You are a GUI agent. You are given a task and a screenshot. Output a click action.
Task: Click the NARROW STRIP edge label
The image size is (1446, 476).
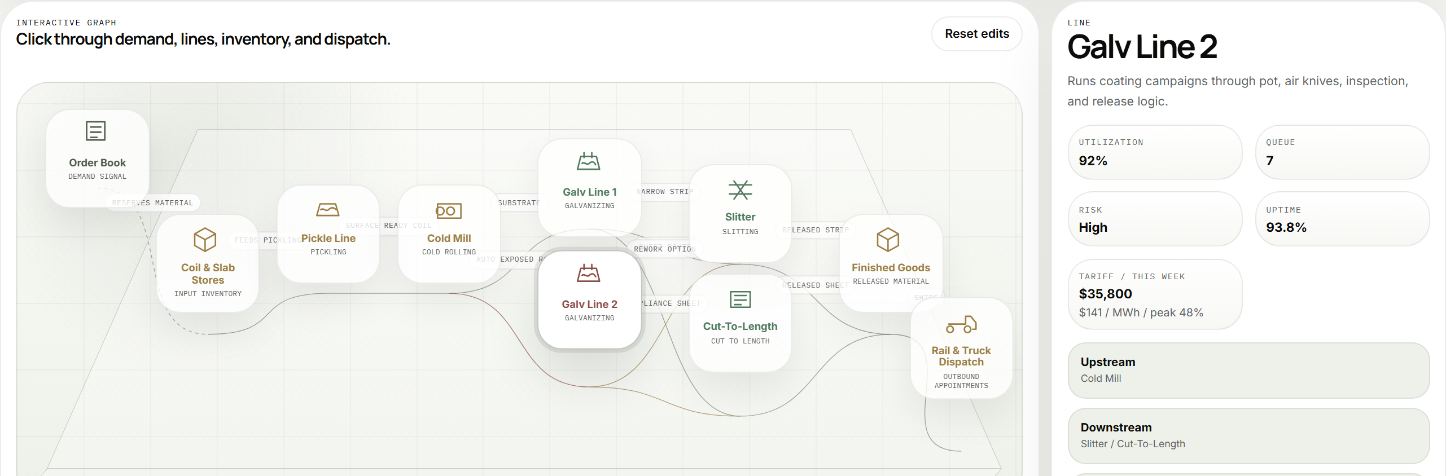pyautogui.click(x=665, y=191)
